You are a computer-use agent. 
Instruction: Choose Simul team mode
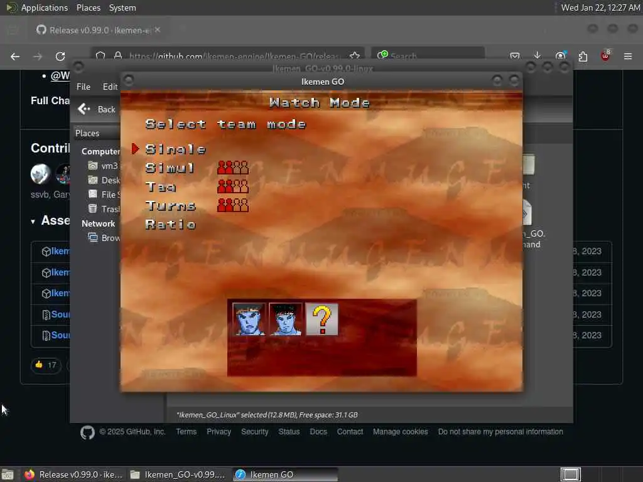(x=170, y=168)
